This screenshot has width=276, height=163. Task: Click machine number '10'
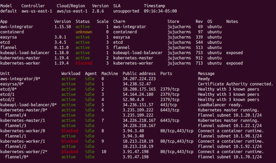(104, 152)
